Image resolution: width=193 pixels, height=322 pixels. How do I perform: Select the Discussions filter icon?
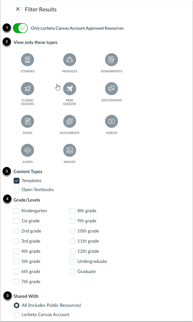point(112,88)
